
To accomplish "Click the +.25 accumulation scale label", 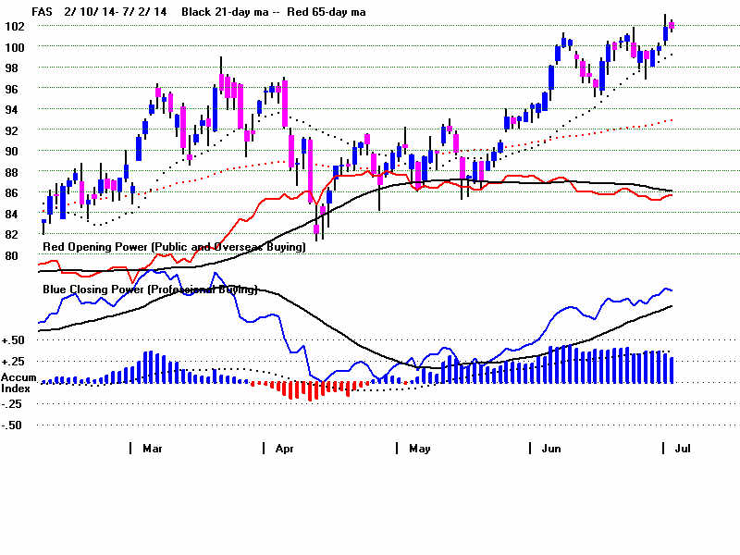I will [13, 362].
